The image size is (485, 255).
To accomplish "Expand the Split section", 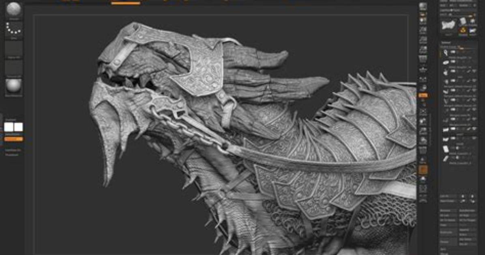I will (444, 249).
